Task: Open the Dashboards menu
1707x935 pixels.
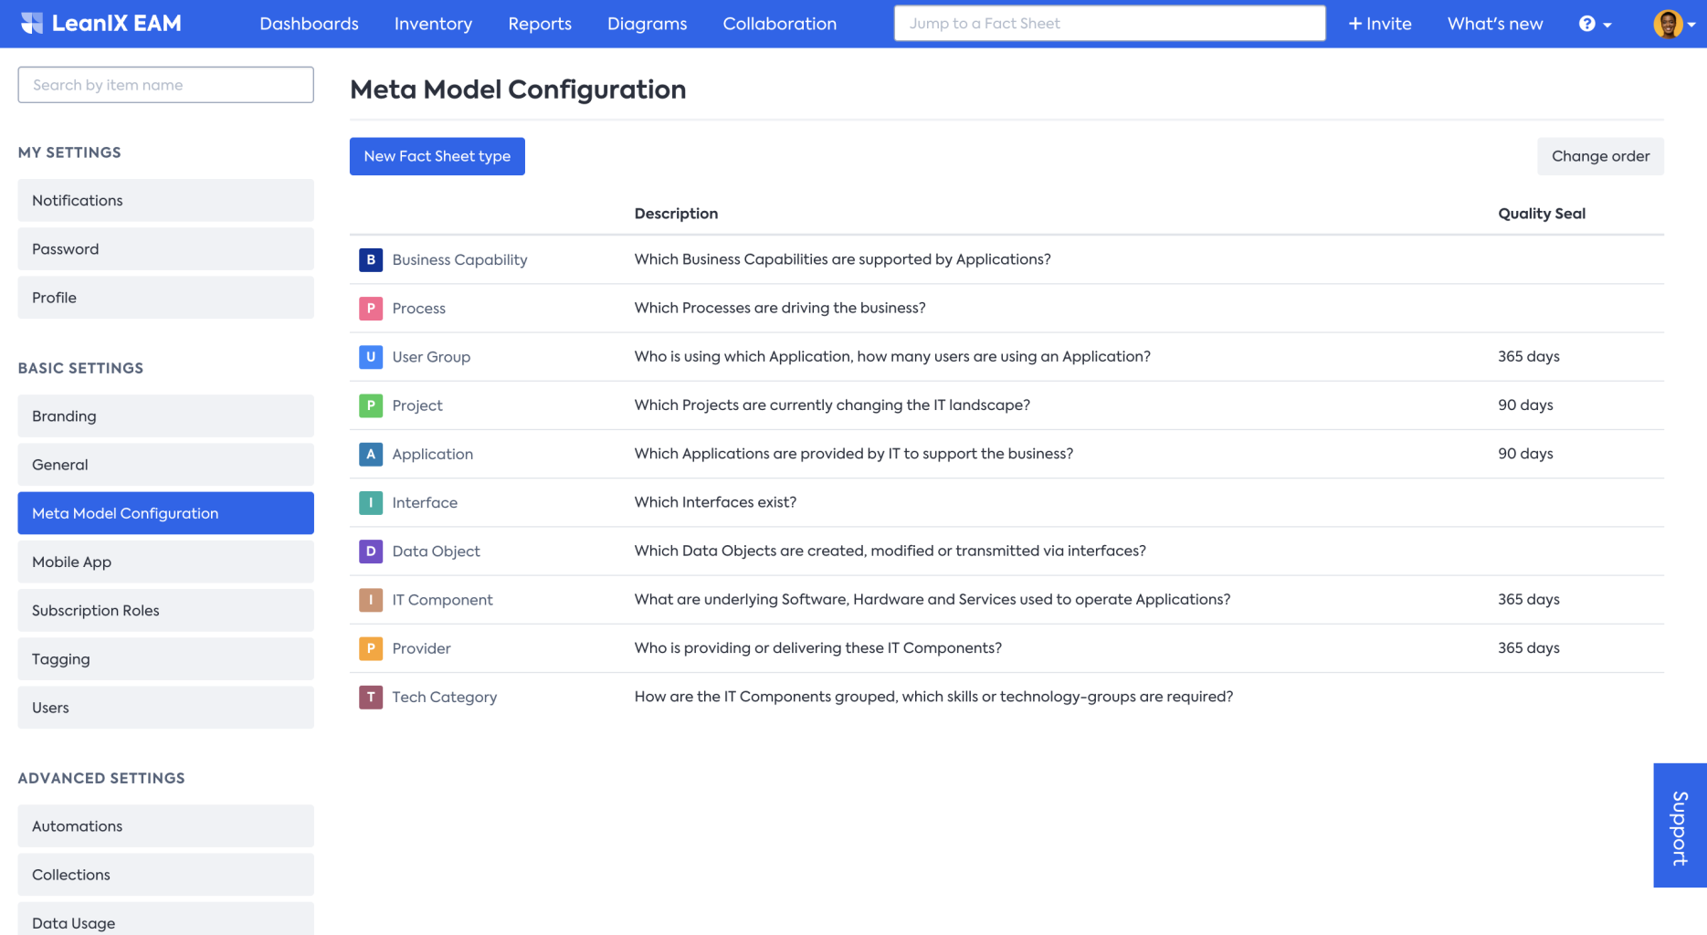Action: point(309,24)
